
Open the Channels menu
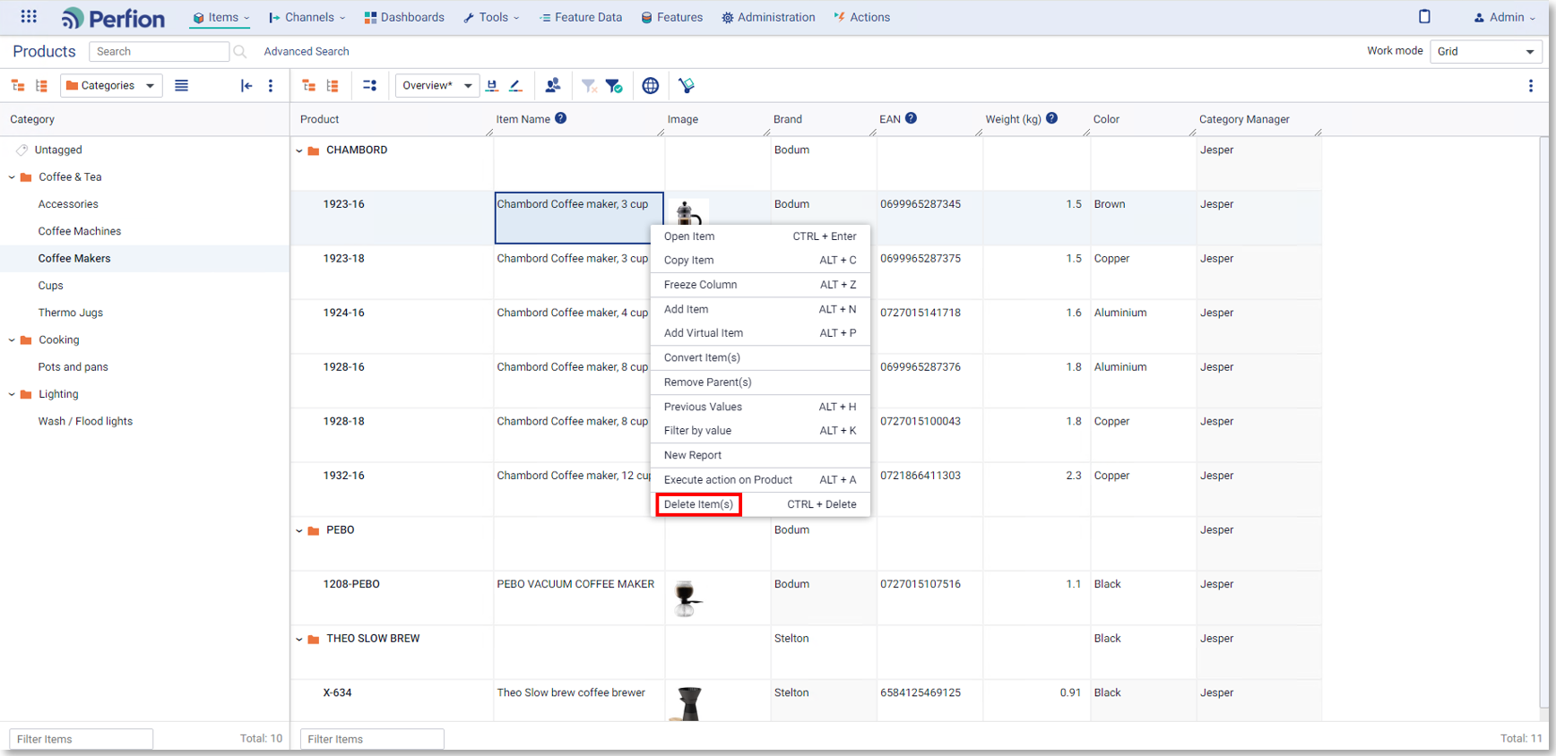(x=307, y=18)
